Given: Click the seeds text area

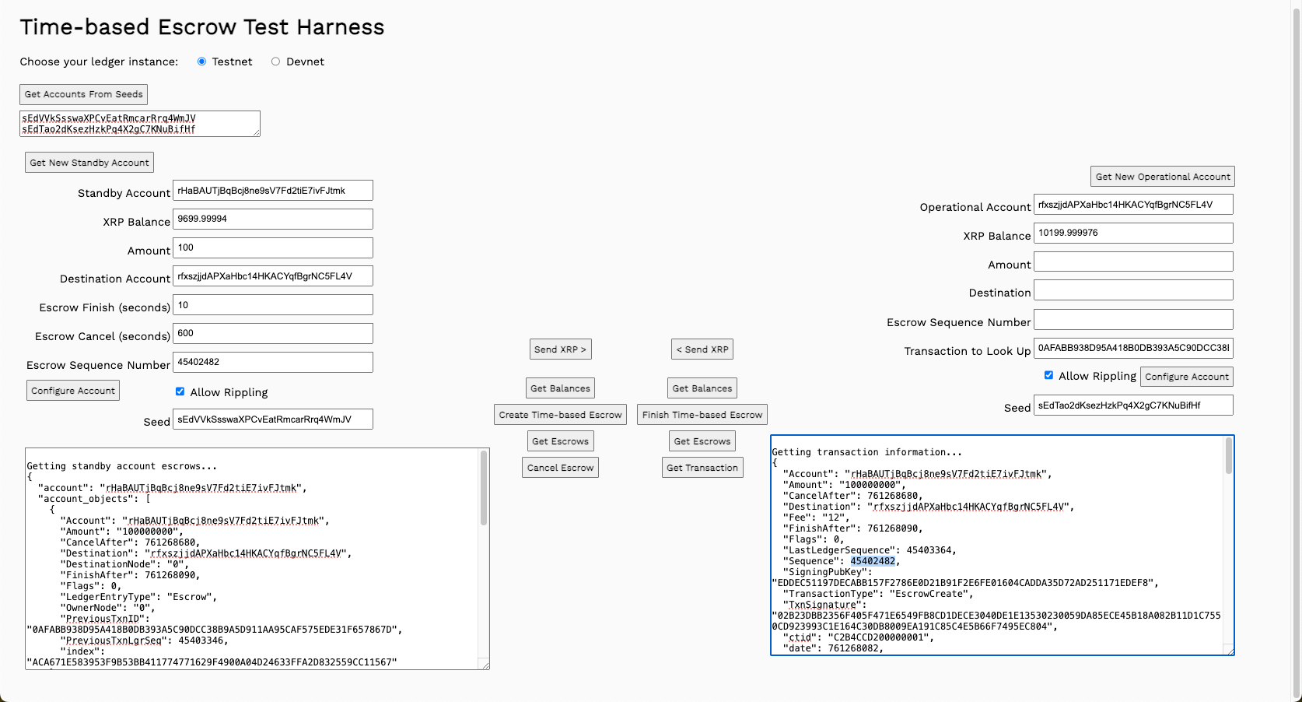Looking at the screenshot, I should 140,124.
